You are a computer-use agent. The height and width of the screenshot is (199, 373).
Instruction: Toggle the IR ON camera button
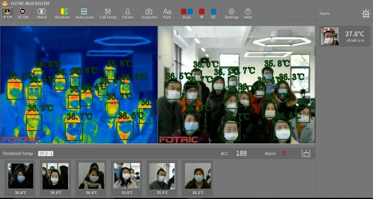[7, 14]
